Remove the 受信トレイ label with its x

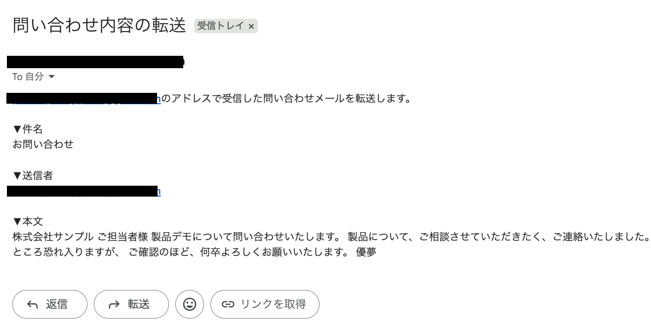click(x=251, y=27)
